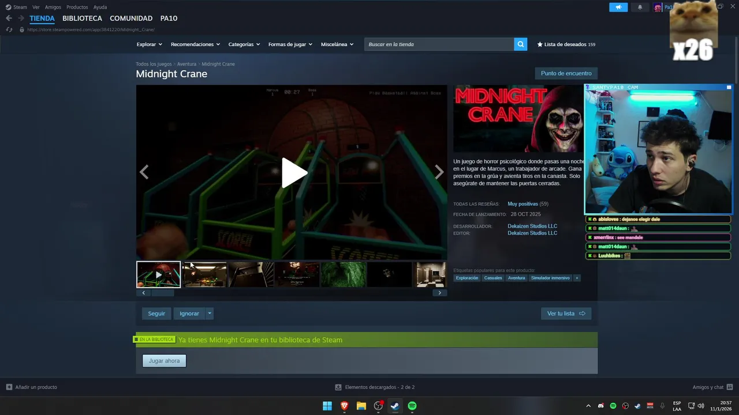Open OBS Studio from taskbar

point(378,406)
